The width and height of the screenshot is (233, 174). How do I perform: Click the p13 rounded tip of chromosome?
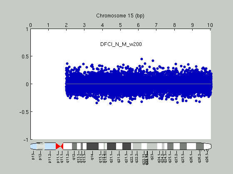(33, 146)
